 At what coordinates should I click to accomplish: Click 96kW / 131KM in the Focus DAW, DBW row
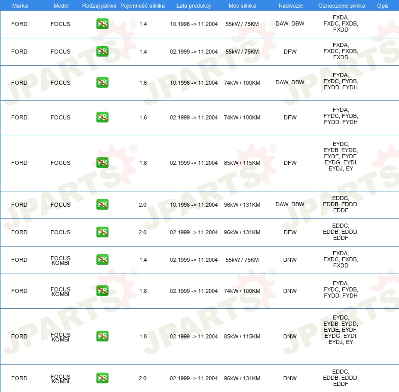(x=242, y=205)
